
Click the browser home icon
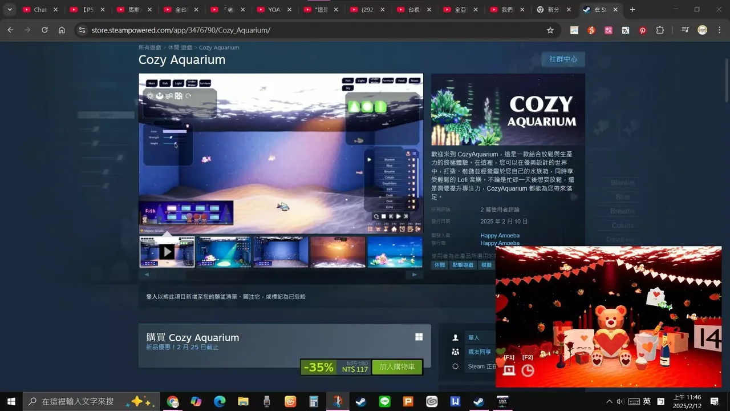click(62, 30)
